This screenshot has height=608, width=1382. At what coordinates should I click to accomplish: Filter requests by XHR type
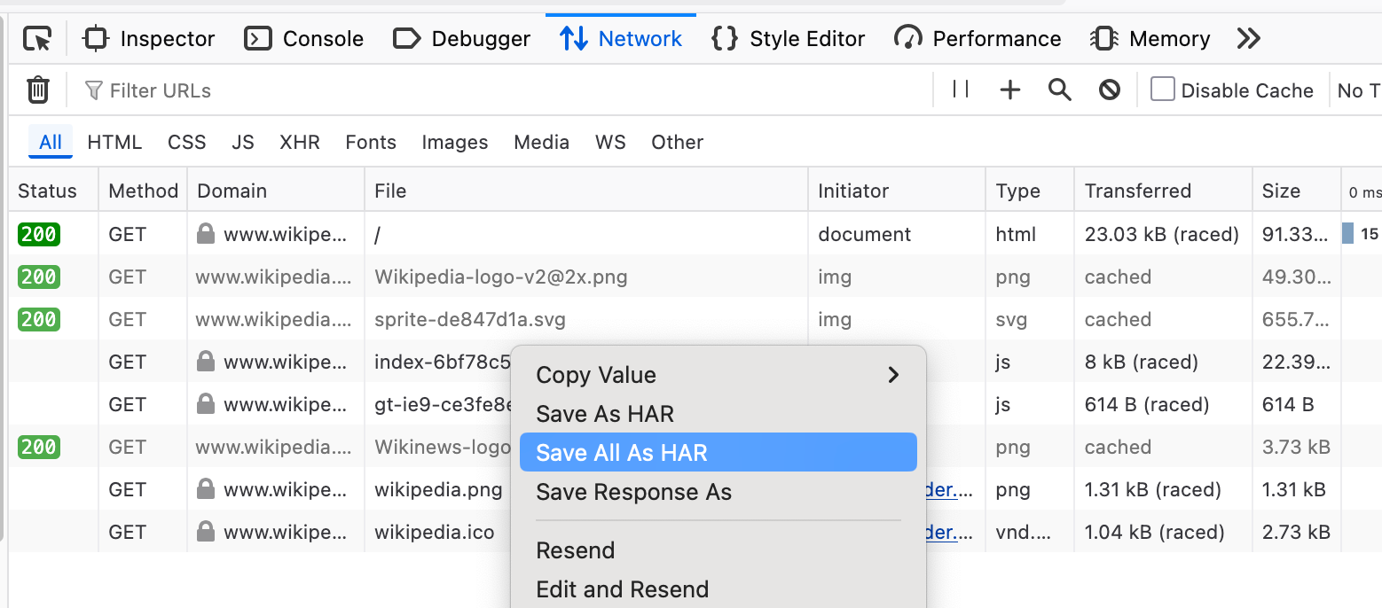(x=299, y=142)
